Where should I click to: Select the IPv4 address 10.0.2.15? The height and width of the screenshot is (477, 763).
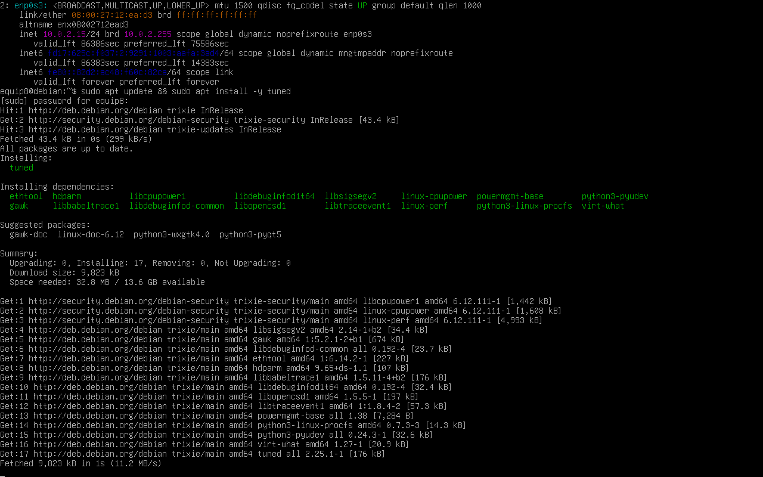click(64, 34)
